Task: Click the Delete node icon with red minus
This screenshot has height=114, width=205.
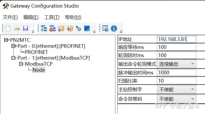Action: coord(53,28)
